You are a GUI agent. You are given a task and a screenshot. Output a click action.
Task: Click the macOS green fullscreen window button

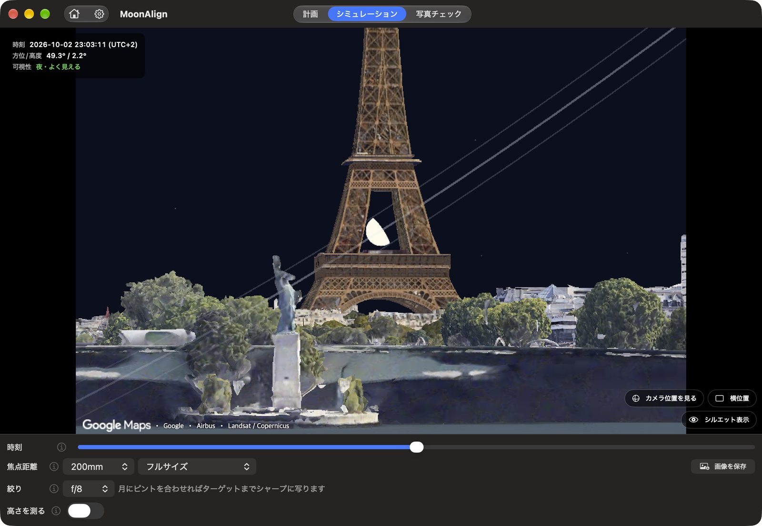45,14
